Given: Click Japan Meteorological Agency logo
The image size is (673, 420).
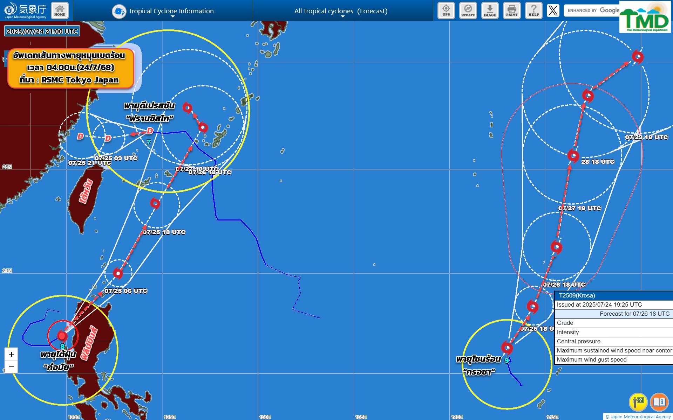Looking at the screenshot, I should point(25,10).
